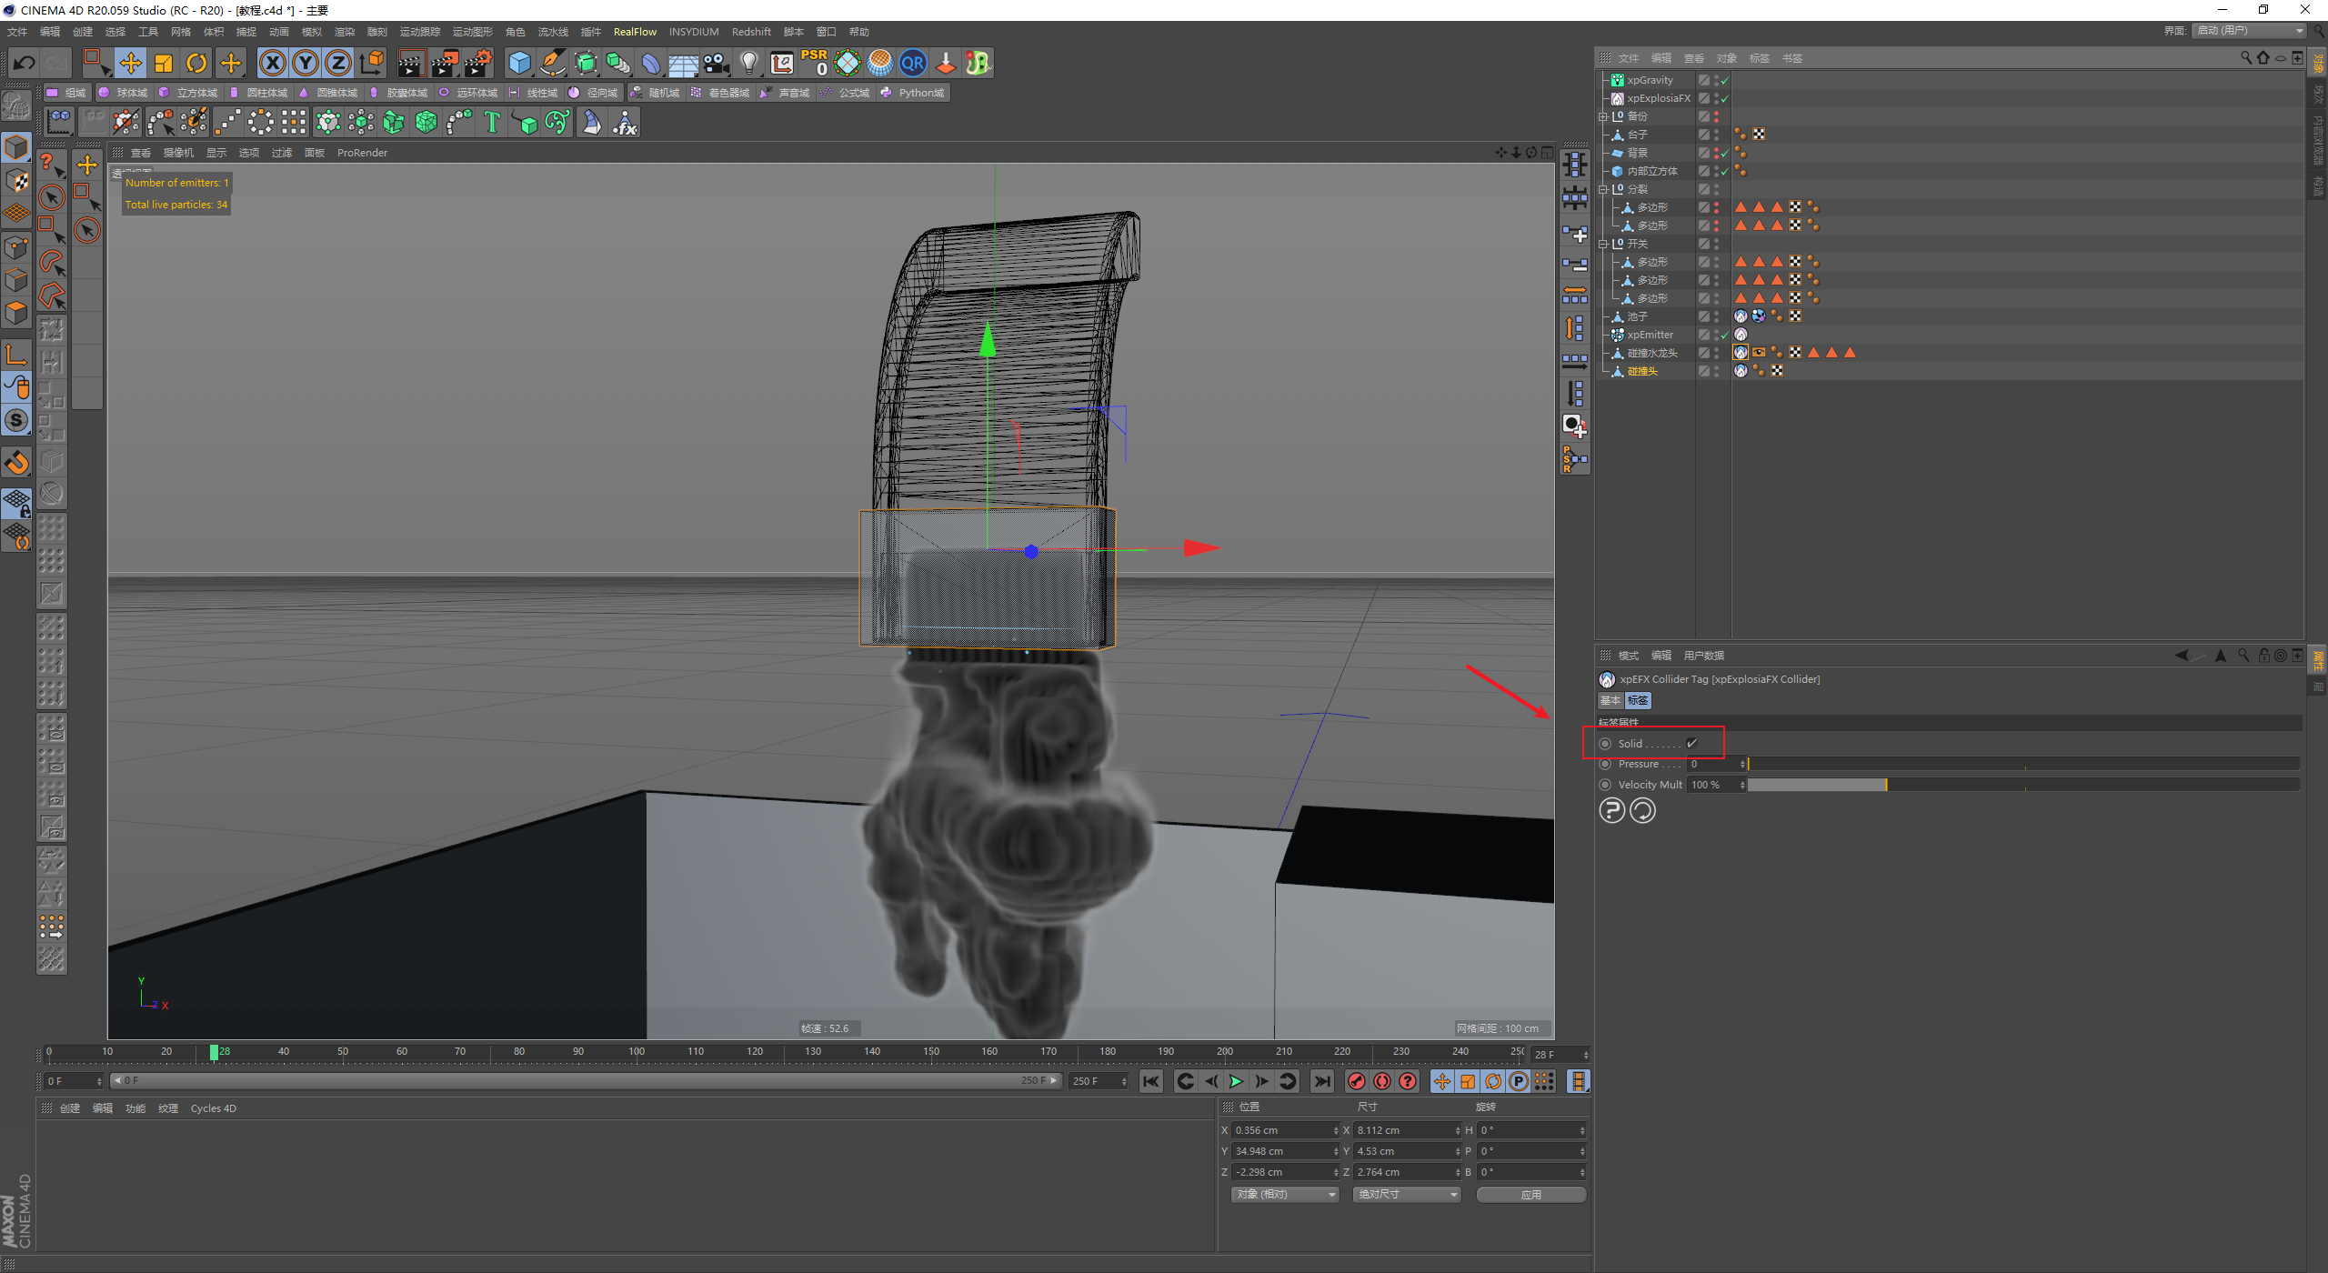Add a Cube primitive object
The width and height of the screenshot is (2328, 1273).
coord(519,63)
